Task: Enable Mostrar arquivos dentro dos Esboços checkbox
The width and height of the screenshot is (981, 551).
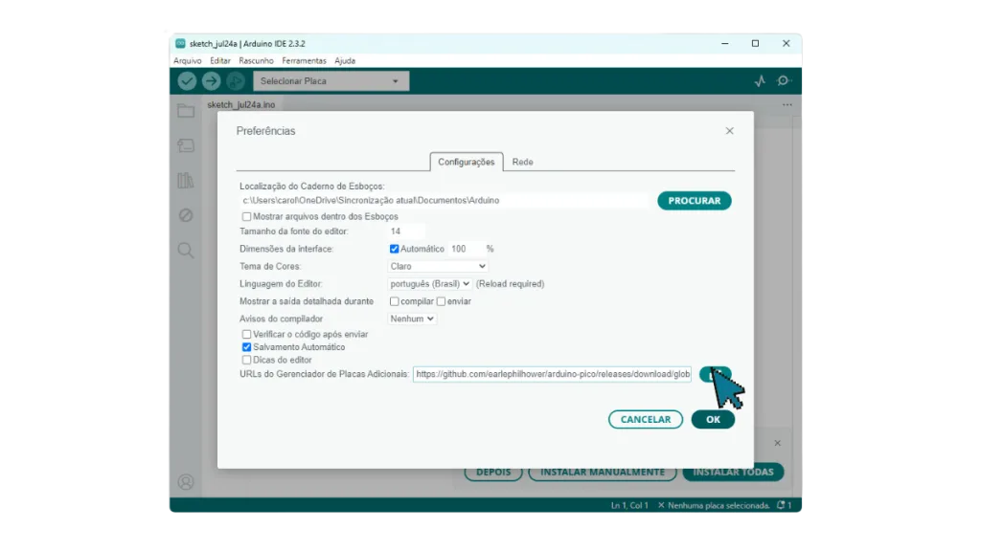Action: pyautogui.click(x=246, y=217)
